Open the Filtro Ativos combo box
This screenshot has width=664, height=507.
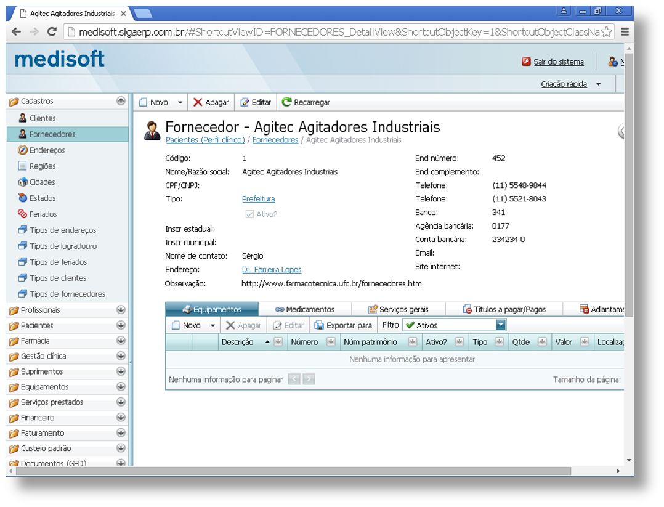coord(455,325)
